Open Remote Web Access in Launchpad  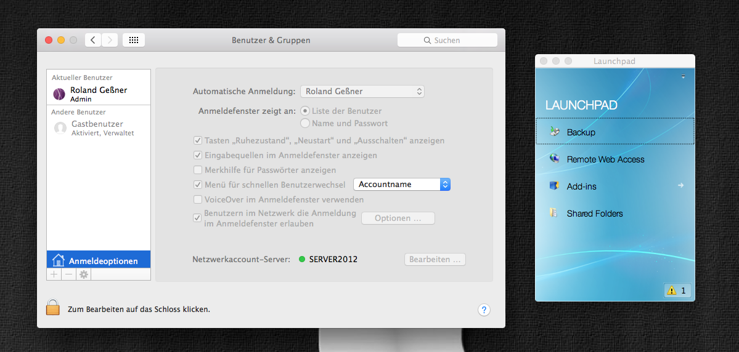coord(614,159)
